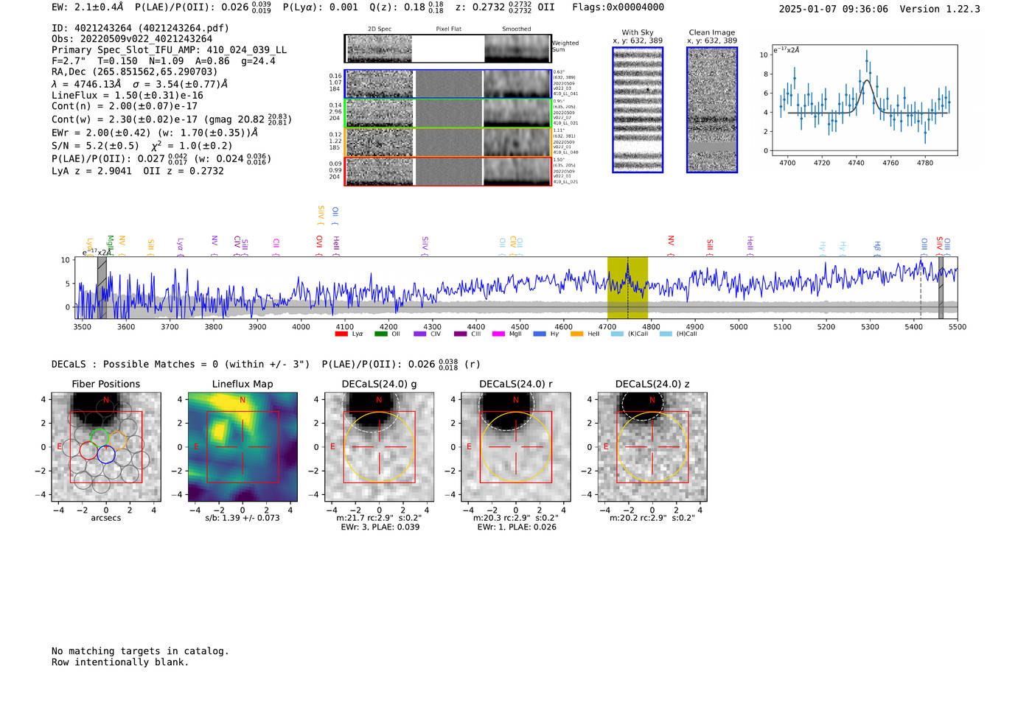Click the CIII legend swatch
Image resolution: width=1032 pixels, height=702 pixels.
(460, 334)
